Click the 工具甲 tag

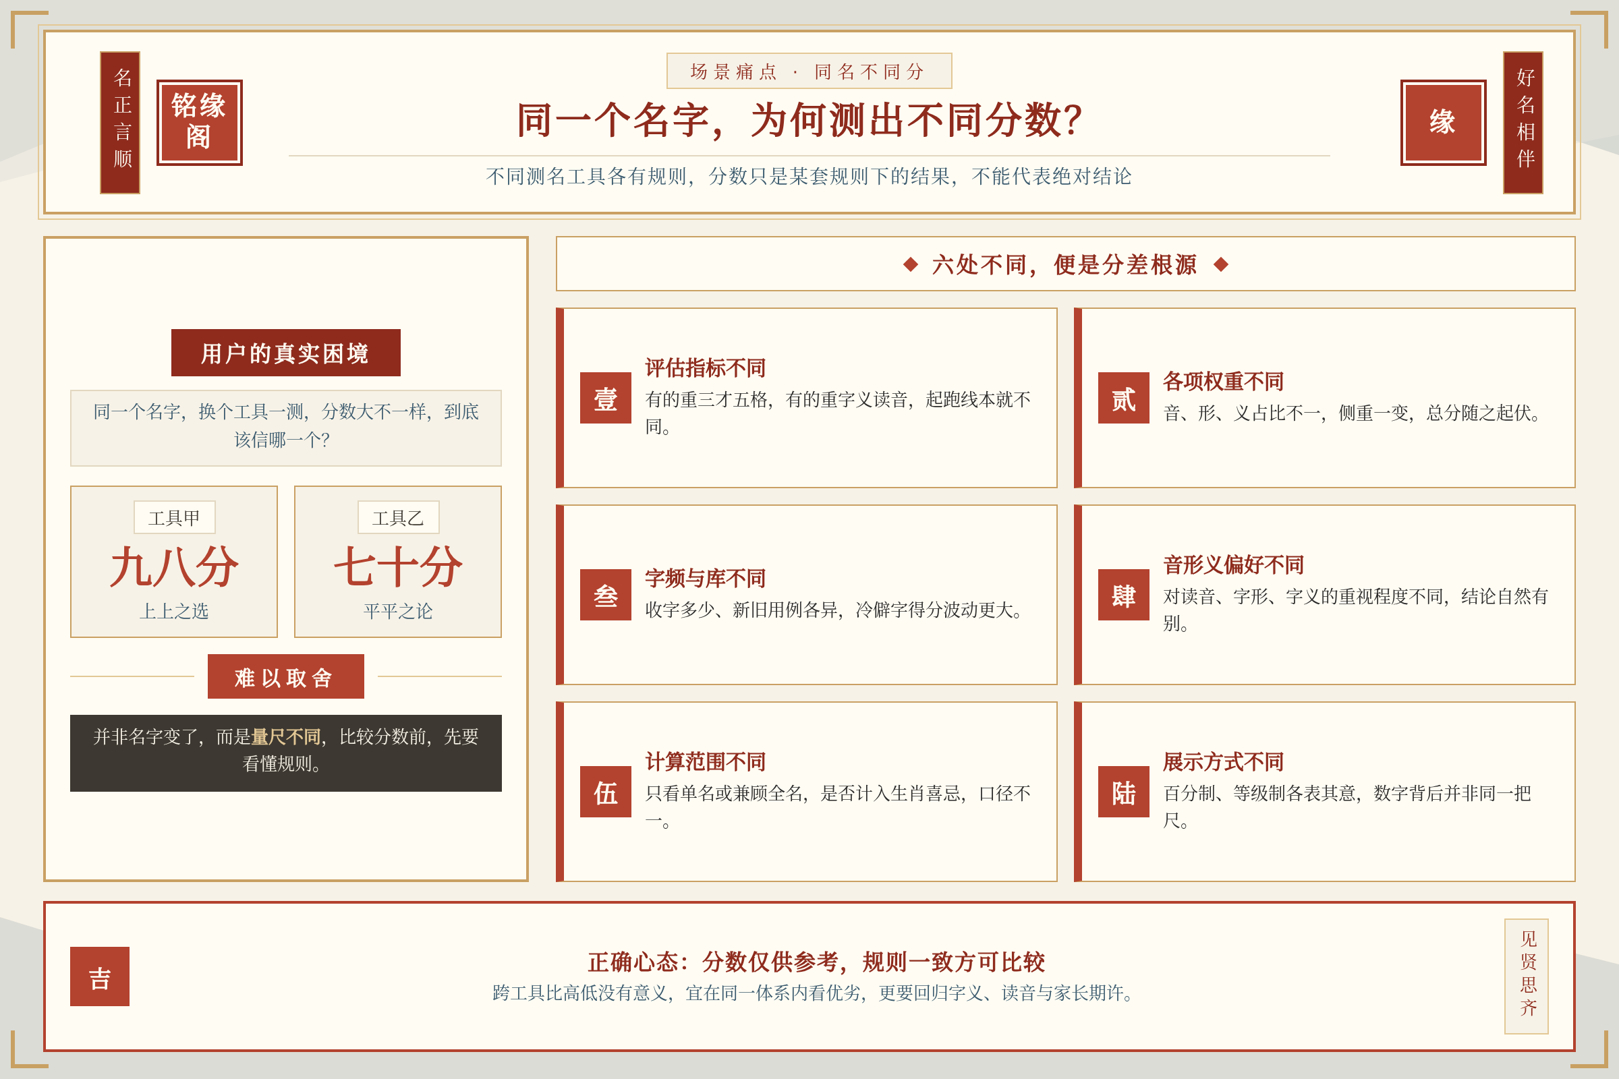[x=174, y=517]
